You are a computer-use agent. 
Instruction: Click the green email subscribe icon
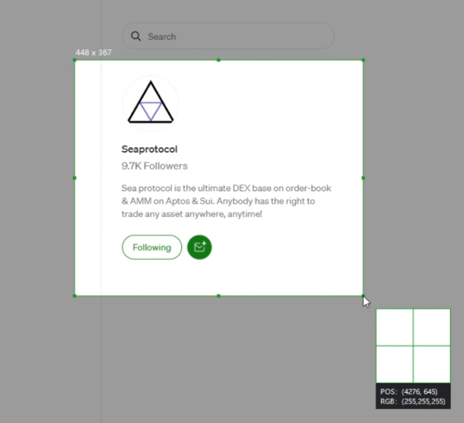[x=200, y=247]
